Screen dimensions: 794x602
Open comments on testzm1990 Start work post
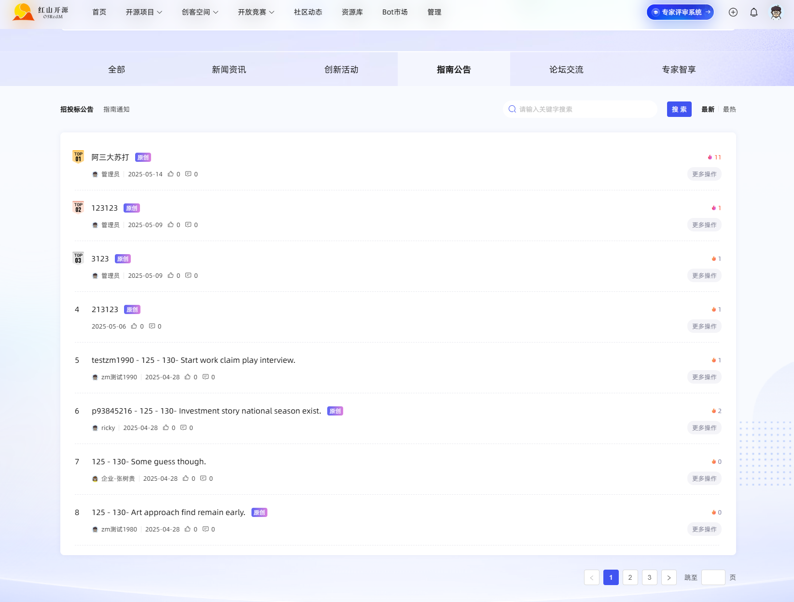(206, 377)
